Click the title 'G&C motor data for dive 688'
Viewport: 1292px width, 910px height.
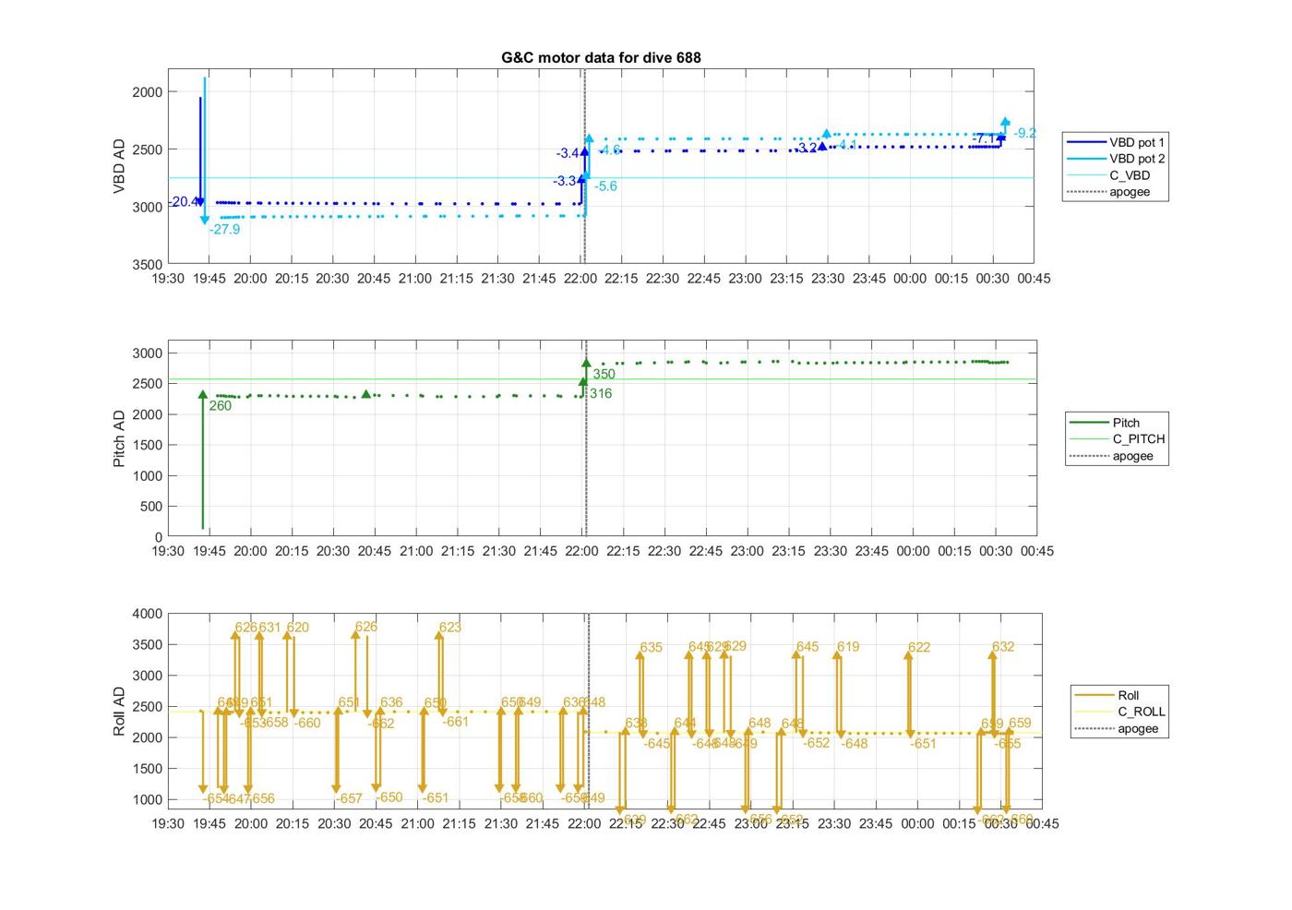pyautogui.click(x=601, y=57)
